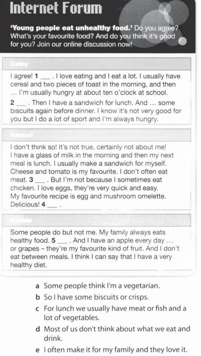
Task: Choose option b about biscuits or crisps
Action: pyautogui.click(x=92, y=297)
